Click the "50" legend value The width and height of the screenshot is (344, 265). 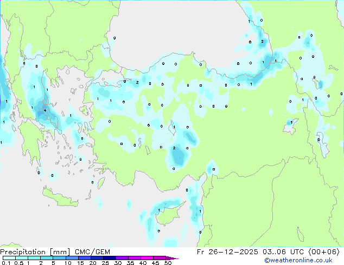click(168, 263)
